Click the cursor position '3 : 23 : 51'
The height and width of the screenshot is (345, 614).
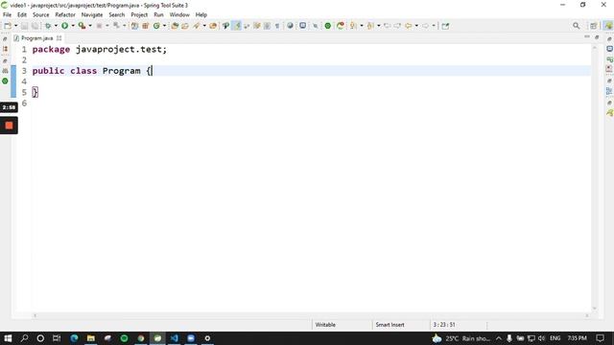tap(444, 325)
